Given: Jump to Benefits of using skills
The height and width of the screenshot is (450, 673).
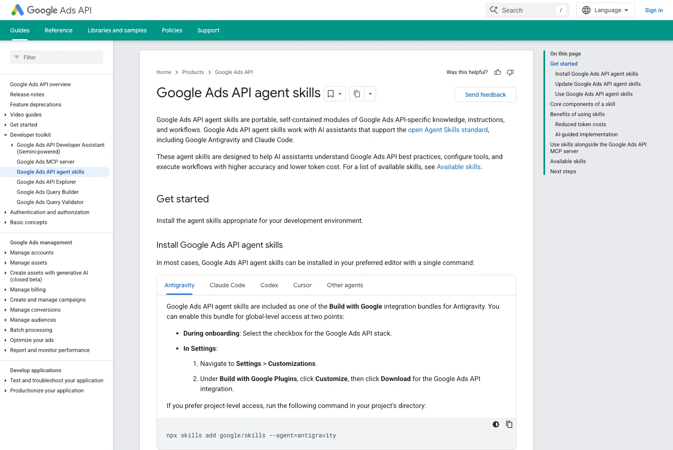Looking at the screenshot, I should (x=578, y=114).
